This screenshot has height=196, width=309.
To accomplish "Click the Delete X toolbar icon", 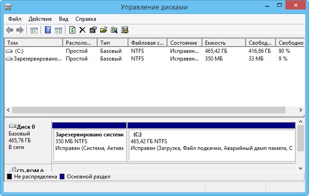I will click(83, 30).
